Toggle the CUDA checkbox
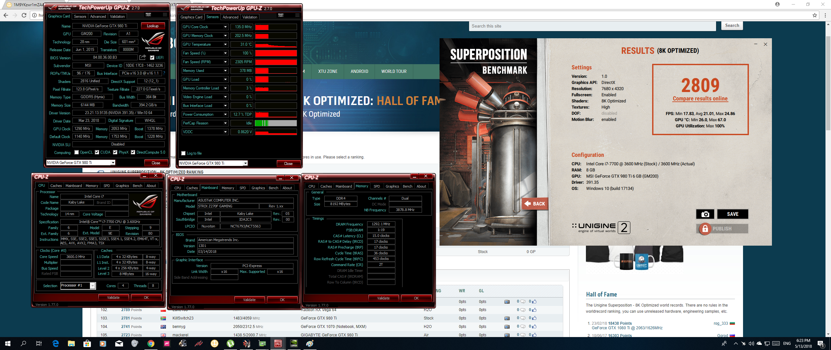The image size is (831, 350). 97,152
